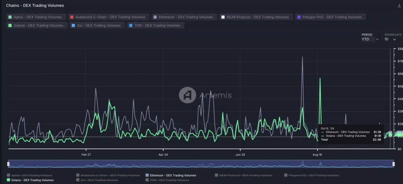403x184 pixels.
Task: Toggle Solana series in bottom legend
Action: pyautogui.click(x=30, y=180)
